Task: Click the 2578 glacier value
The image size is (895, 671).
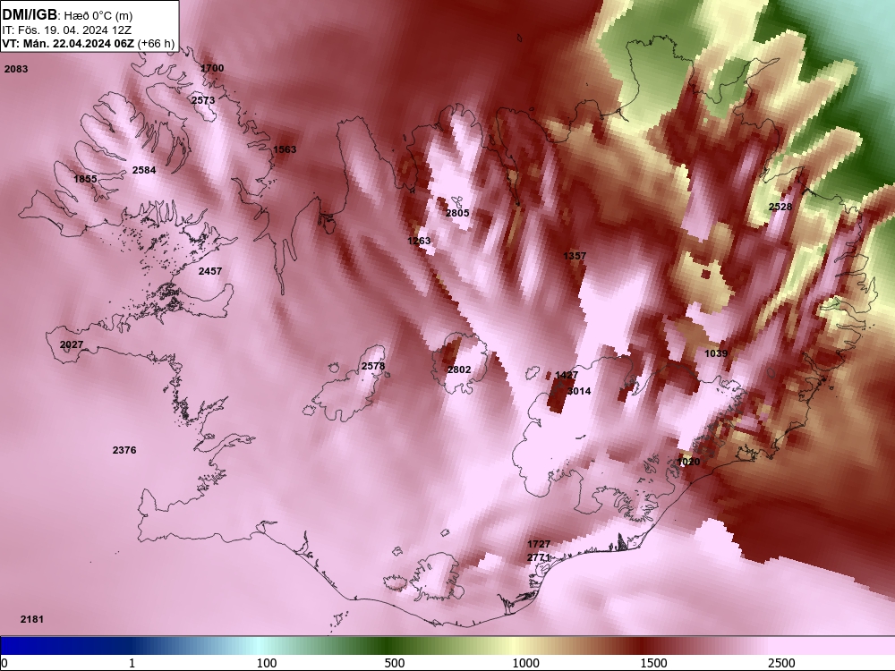Action: click(373, 366)
